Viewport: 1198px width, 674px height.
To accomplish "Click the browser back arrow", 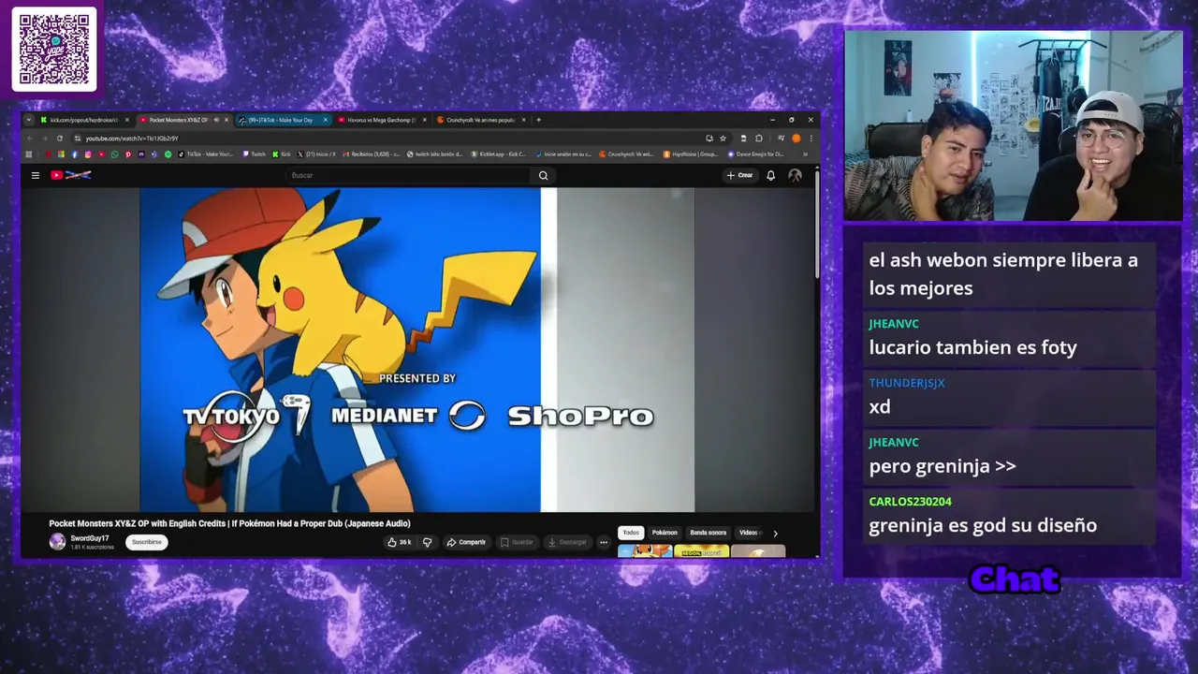I will point(30,139).
